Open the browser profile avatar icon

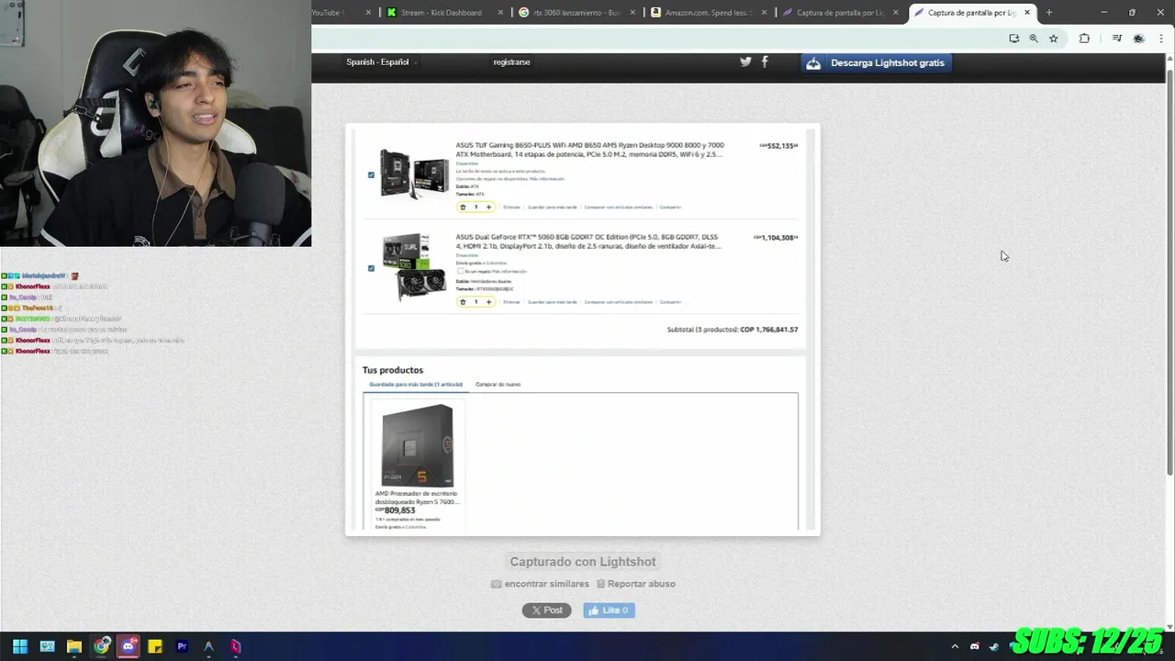coord(1139,39)
